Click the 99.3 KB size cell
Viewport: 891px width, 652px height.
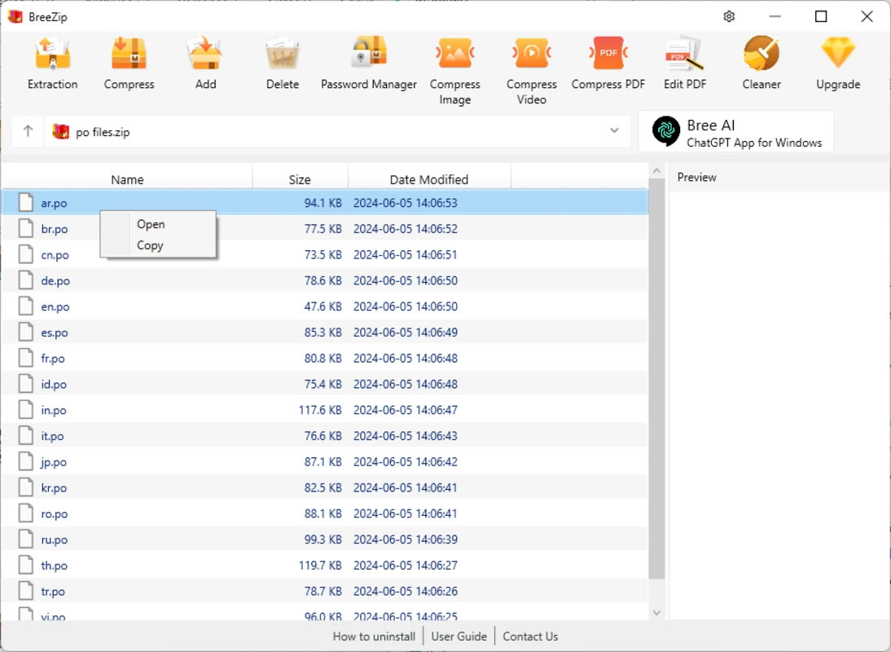pyautogui.click(x=323, y=540)
